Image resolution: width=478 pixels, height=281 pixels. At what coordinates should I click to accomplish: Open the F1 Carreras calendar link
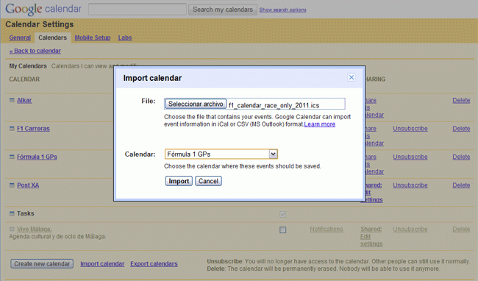pos(33,129)
